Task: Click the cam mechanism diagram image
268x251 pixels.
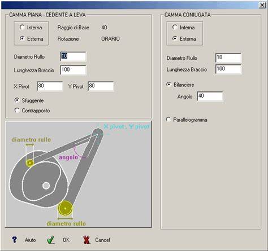Action: tap(79, 174)
